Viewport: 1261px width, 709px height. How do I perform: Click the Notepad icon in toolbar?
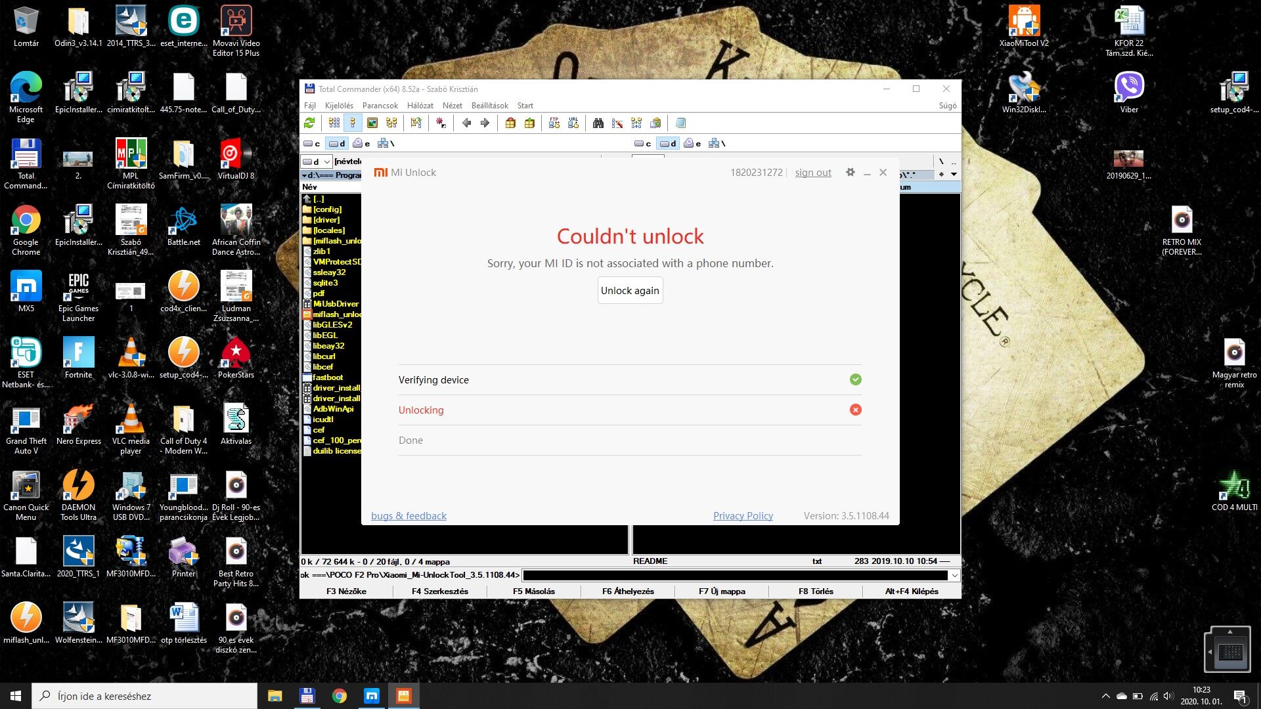[680, 123]
